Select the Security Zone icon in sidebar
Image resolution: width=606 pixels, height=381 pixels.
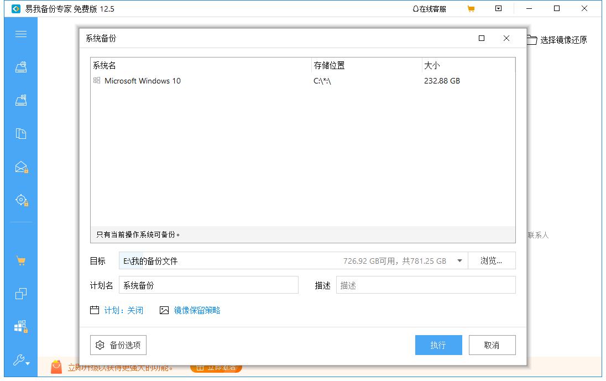pos(20,200)
